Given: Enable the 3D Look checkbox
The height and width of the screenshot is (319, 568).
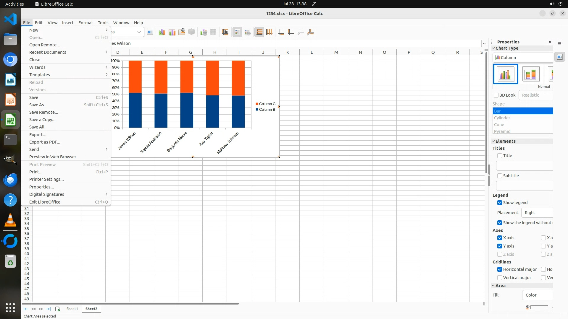Looking at the screenshot, I should [496, 95].
